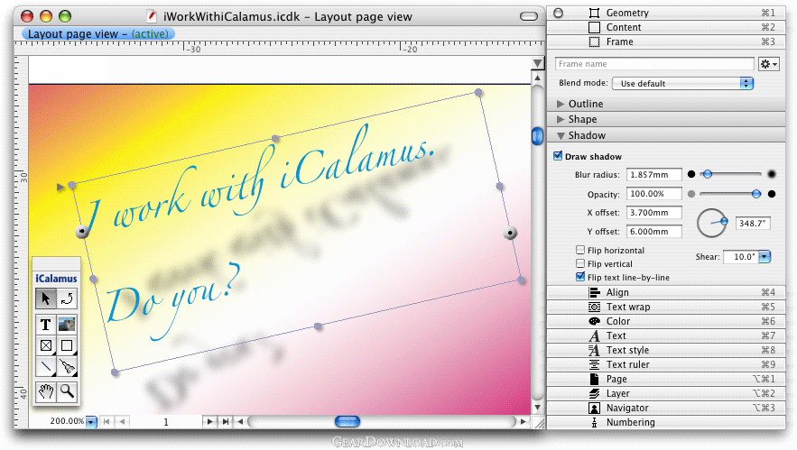This screenshot has width=797, height=450.
Task: Open the Shear value dropdown
Action: tap(765, 256)
